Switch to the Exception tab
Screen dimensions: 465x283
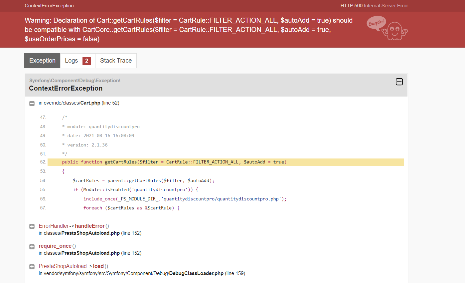point(42,61)
